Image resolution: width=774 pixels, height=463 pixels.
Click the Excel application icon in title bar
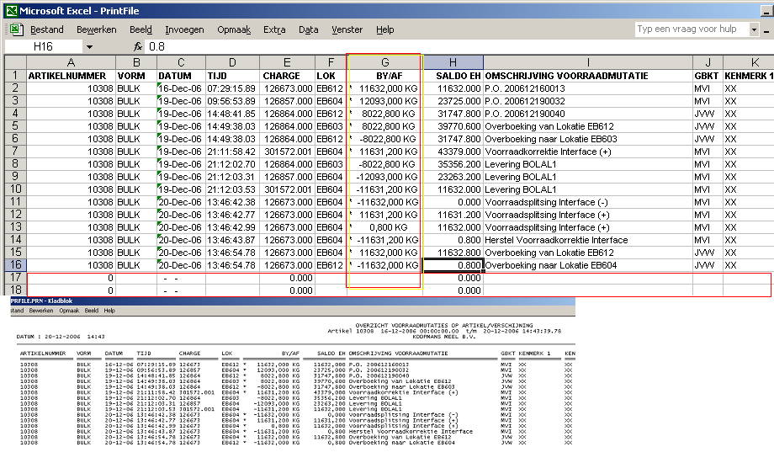click(x=12, y=10)
